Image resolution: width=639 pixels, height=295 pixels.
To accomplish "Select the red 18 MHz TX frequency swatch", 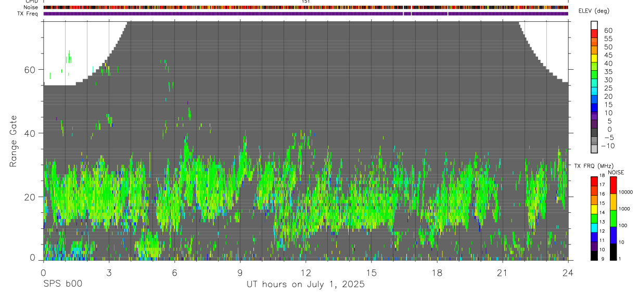I will coord(594,181).
